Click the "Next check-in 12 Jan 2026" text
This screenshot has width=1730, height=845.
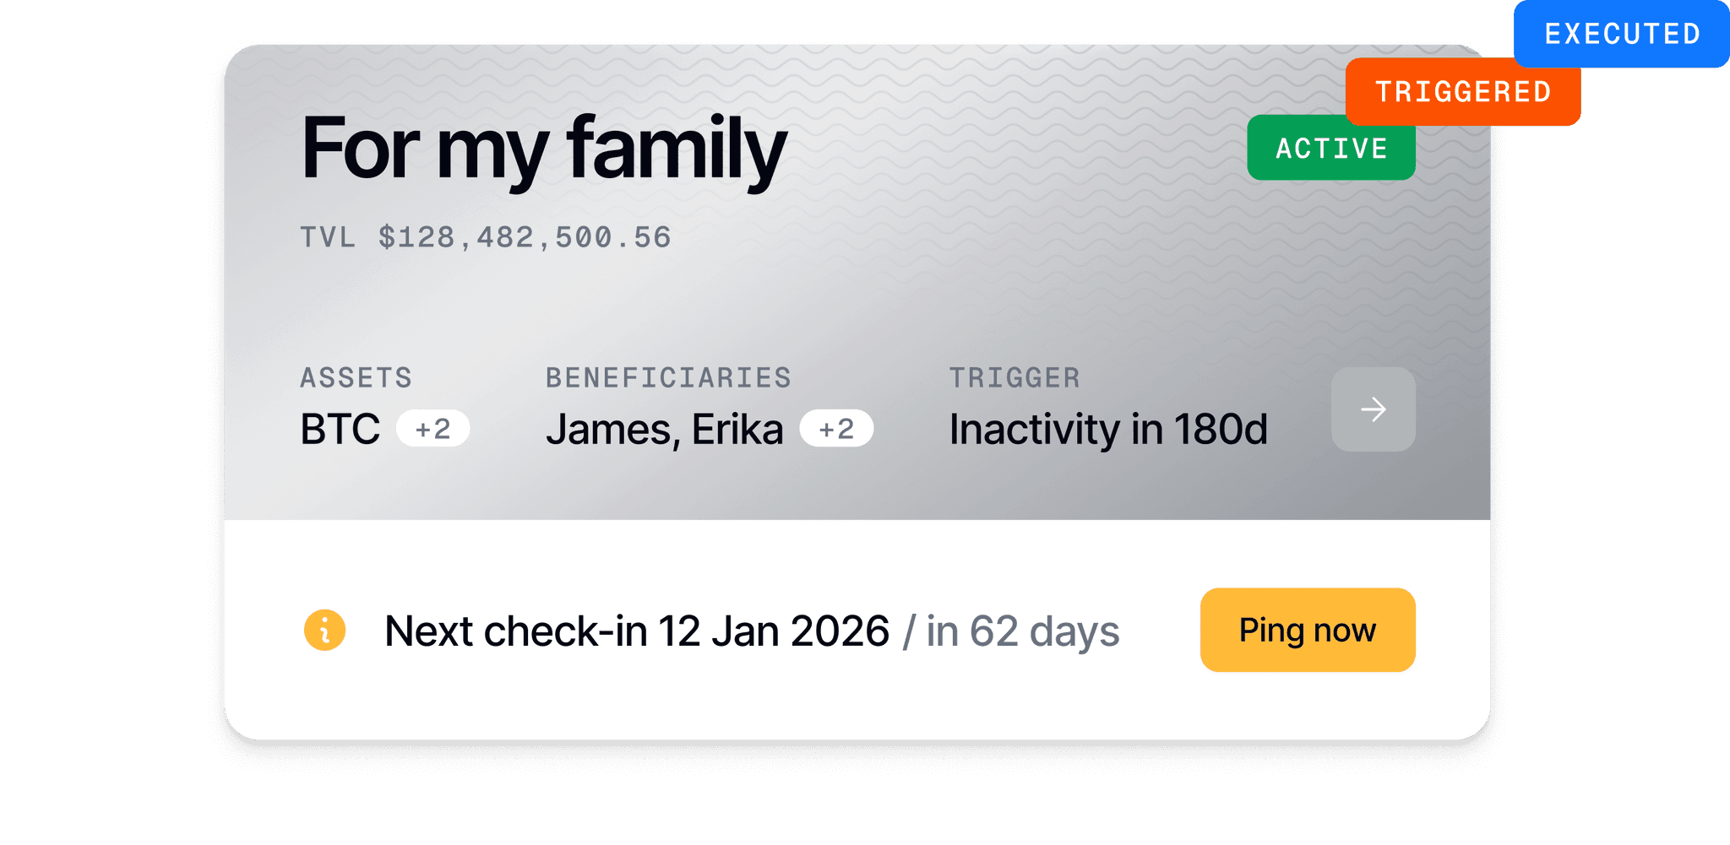pos(637,631)
